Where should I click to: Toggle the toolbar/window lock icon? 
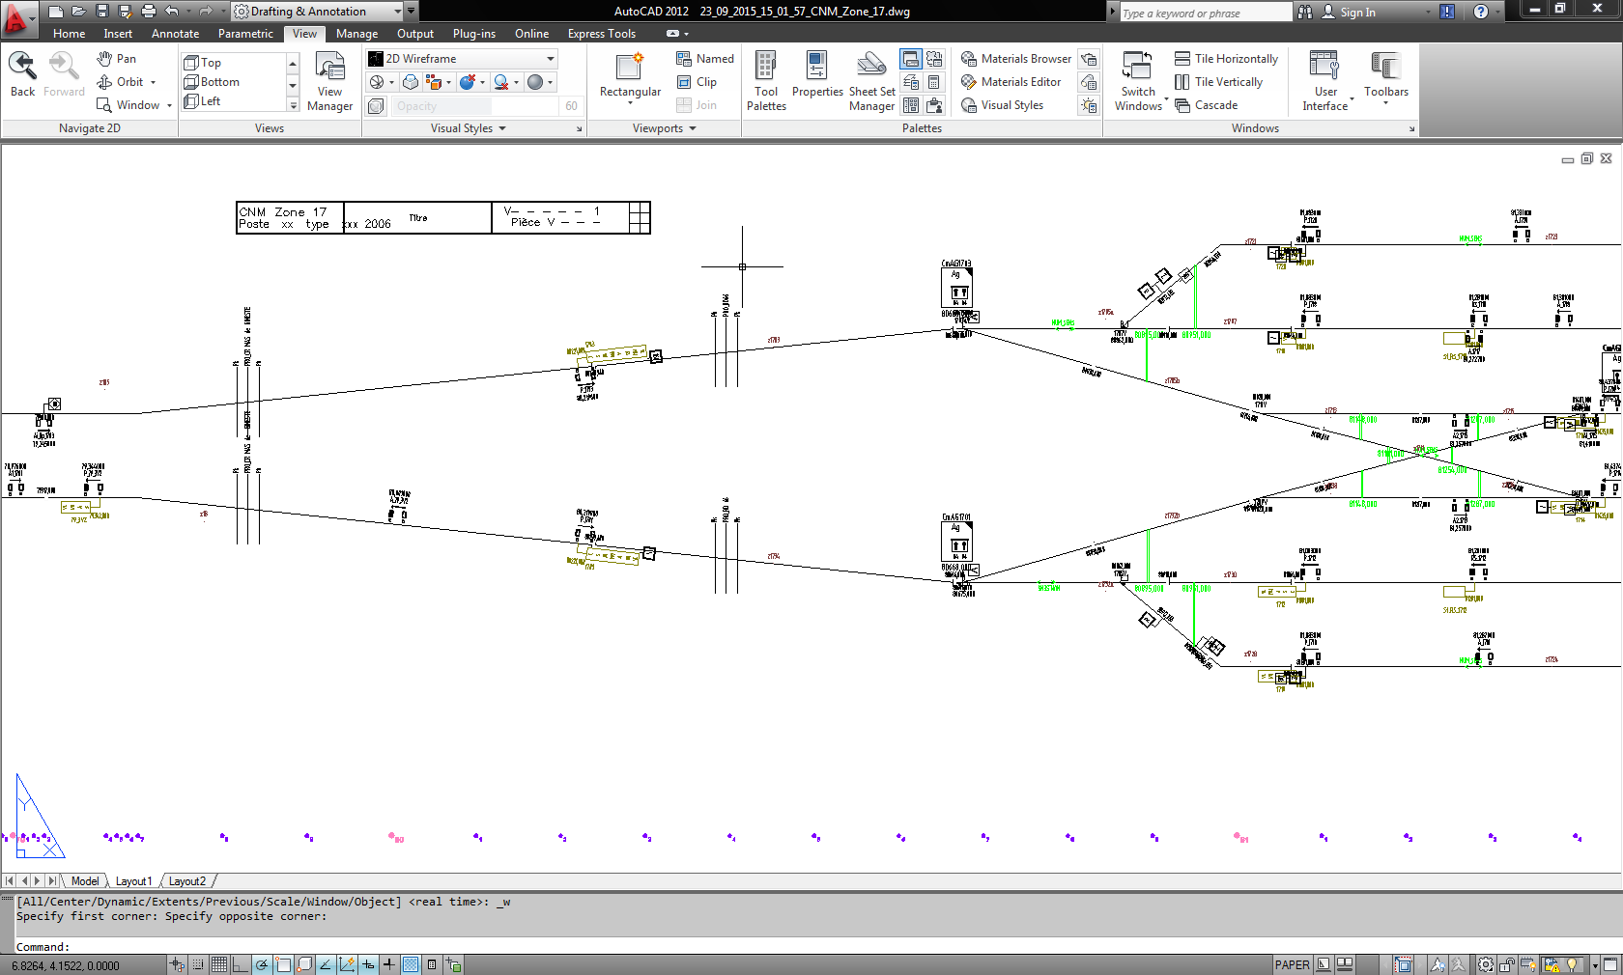(1507, 964)
